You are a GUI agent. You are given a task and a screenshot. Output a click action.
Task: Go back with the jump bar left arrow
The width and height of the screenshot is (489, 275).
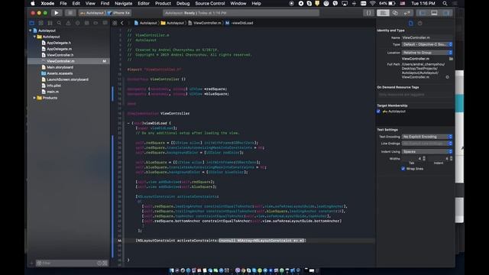click(x=122, y=23)
